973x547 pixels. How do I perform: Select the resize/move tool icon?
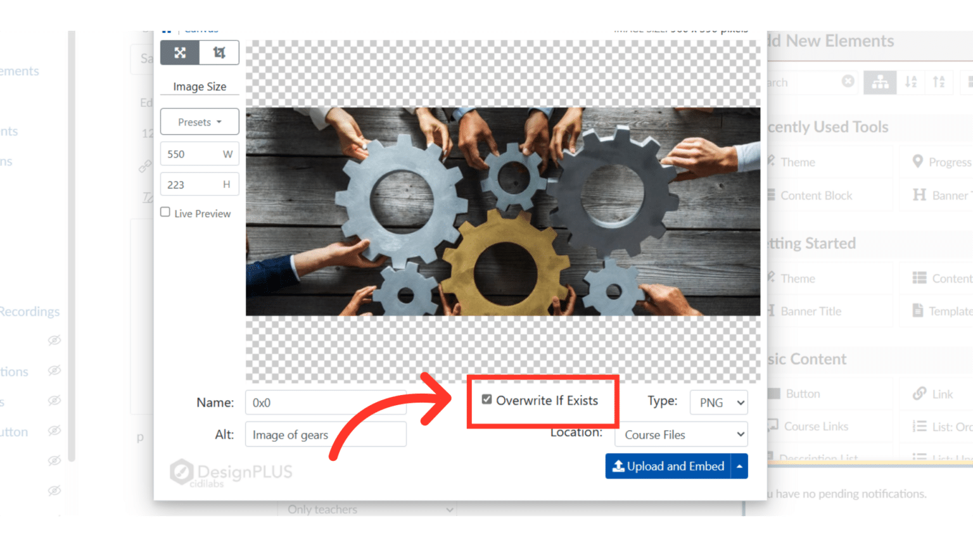[180, 53]
